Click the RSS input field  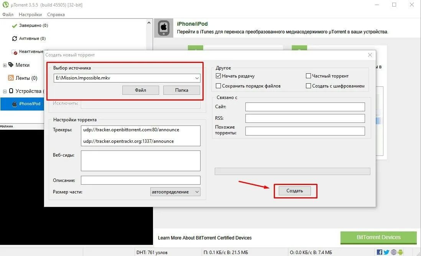305,118
